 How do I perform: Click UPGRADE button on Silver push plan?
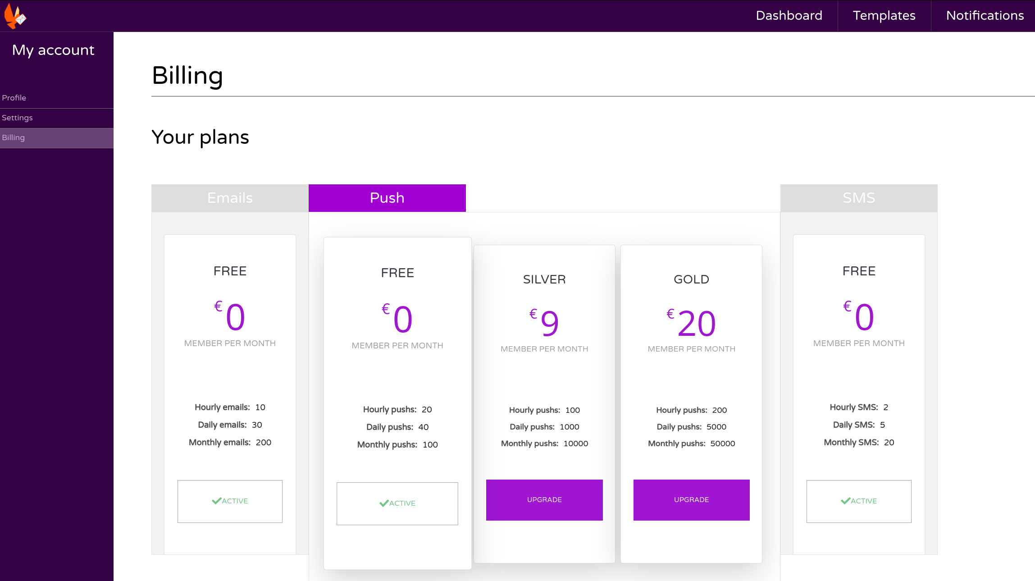pyautogui.click(x=544, y=499)
